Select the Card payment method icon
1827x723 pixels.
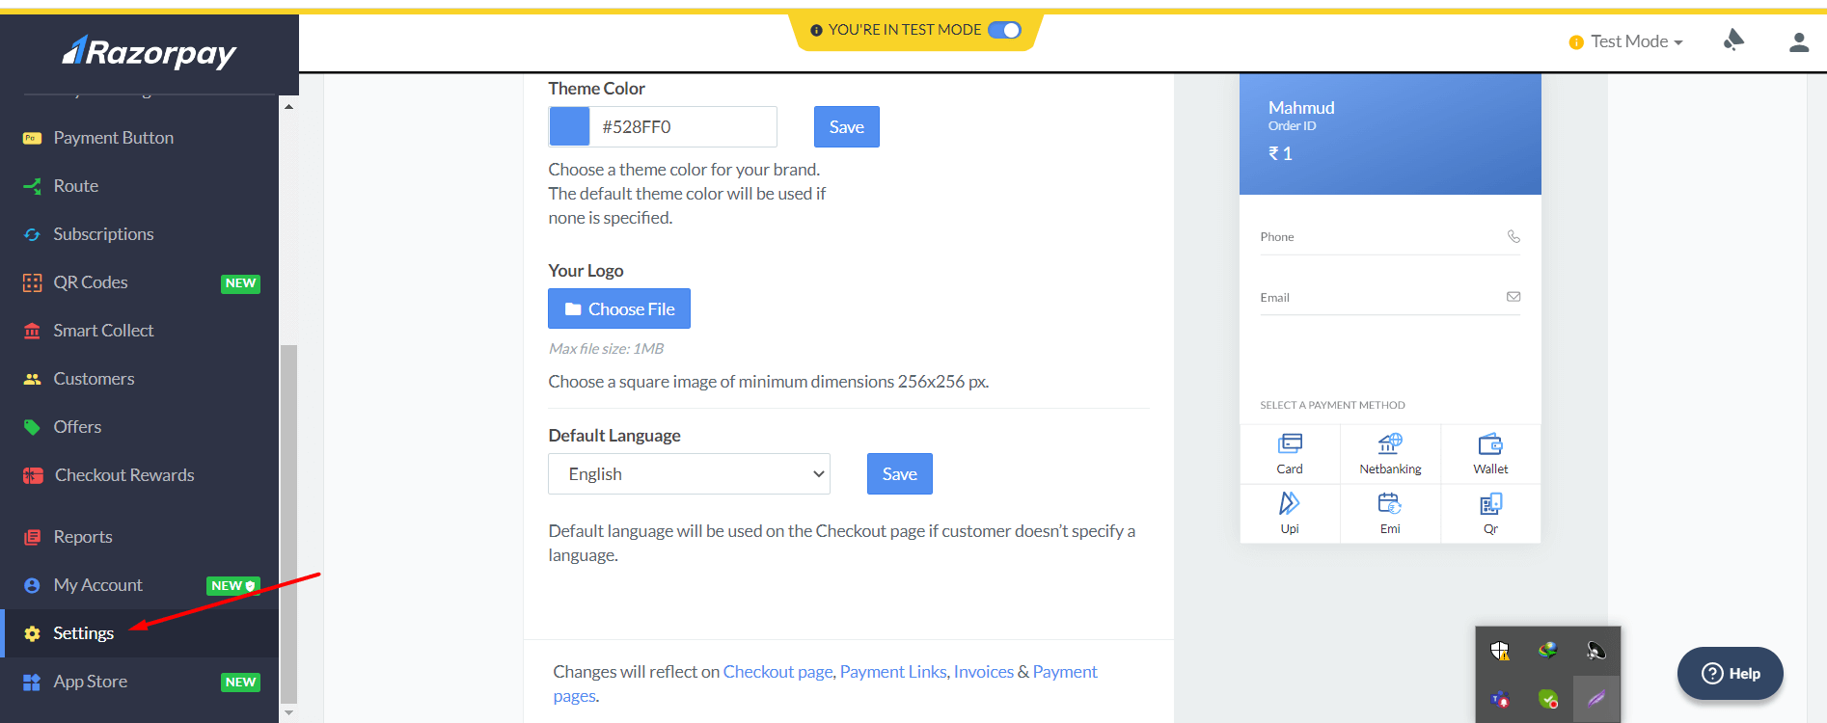coord(1290,444)
